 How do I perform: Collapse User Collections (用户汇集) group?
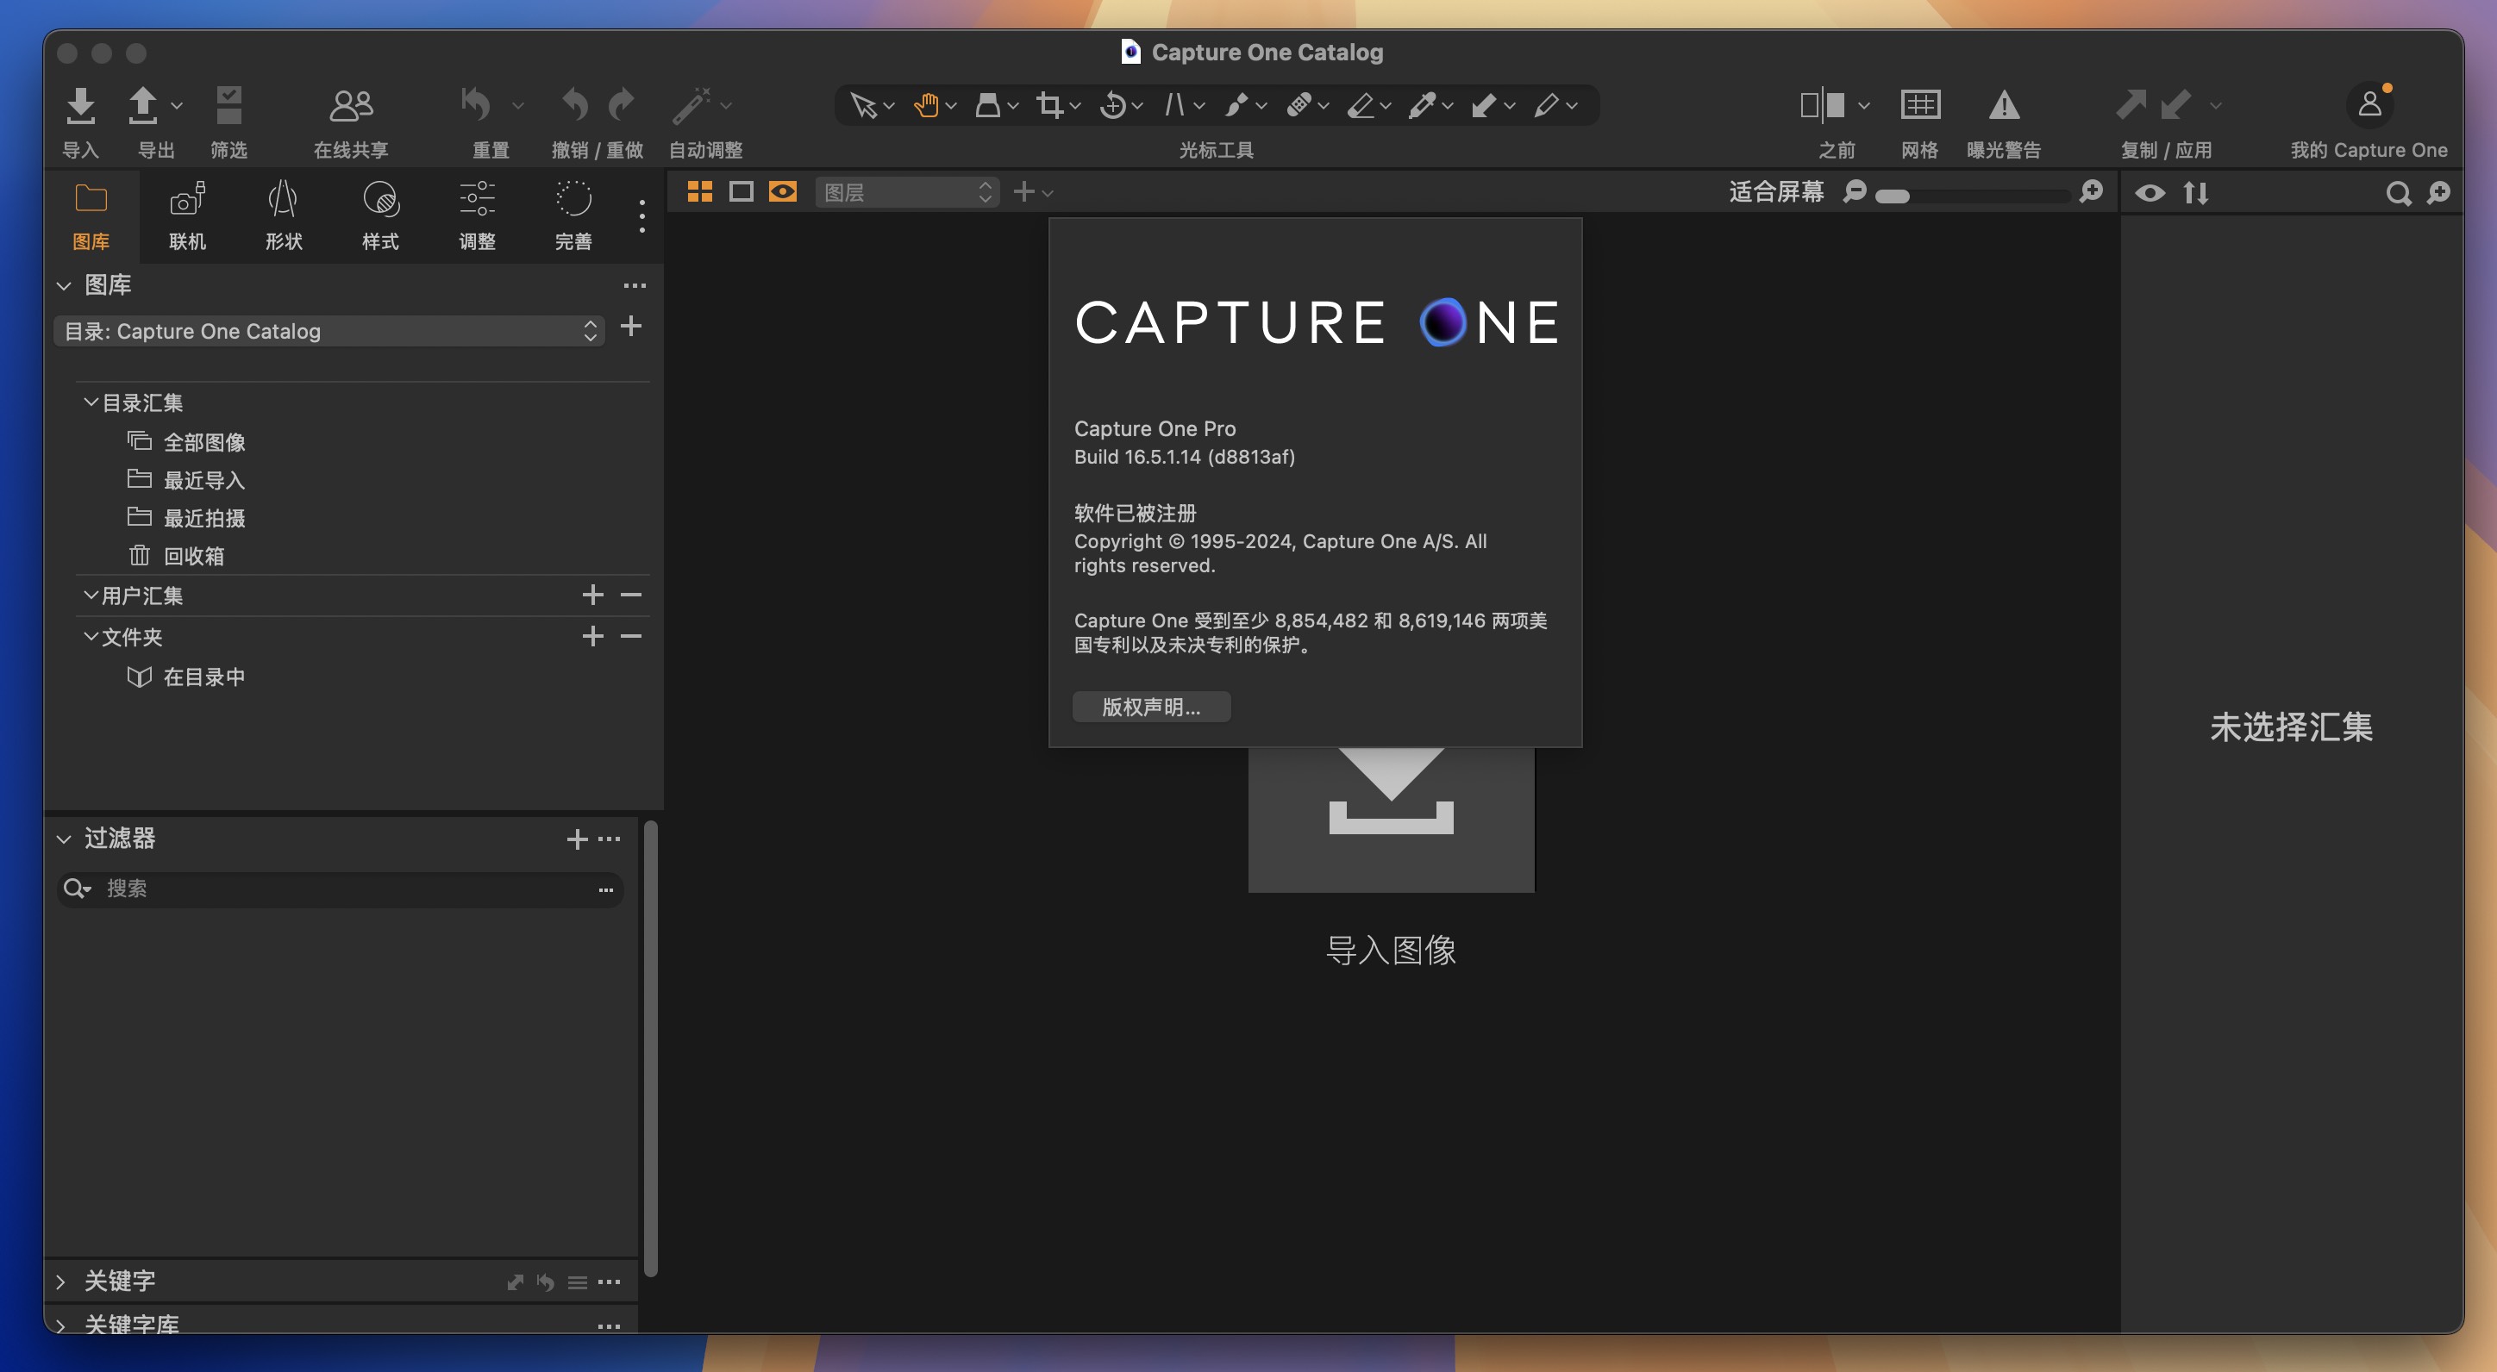point(91,594)
